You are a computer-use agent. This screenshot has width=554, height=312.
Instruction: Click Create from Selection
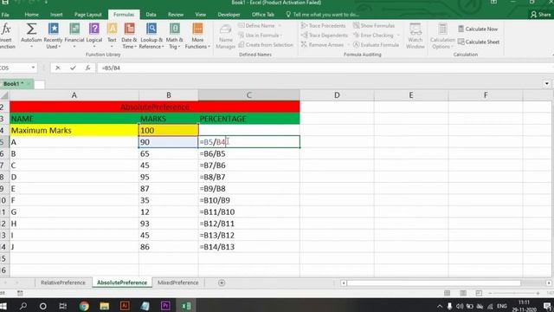(266, 45)
